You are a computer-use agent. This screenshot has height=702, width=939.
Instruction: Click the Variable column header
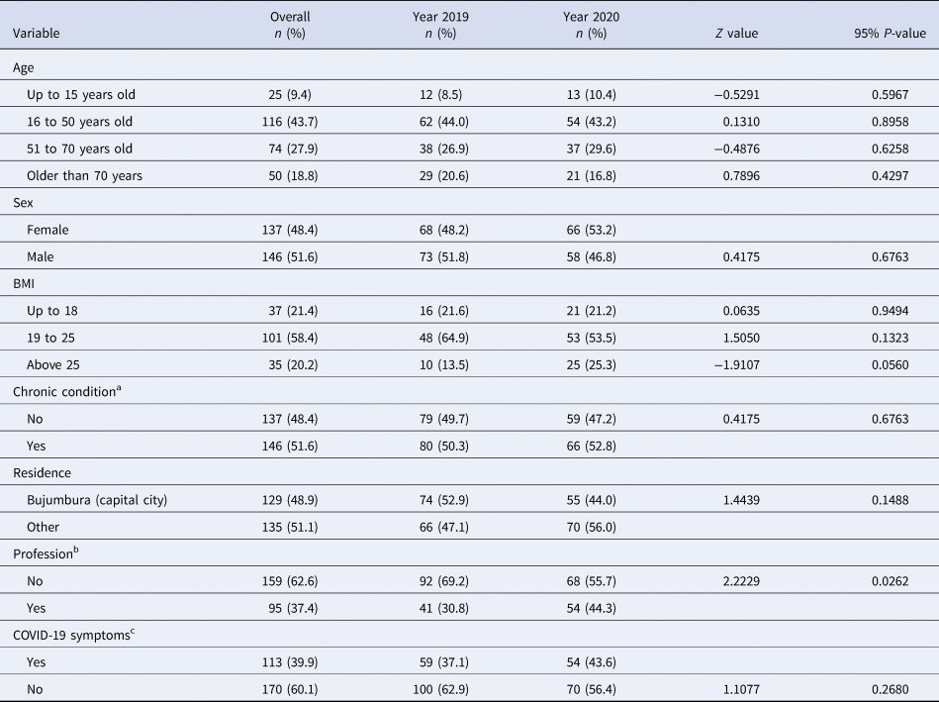37,33
